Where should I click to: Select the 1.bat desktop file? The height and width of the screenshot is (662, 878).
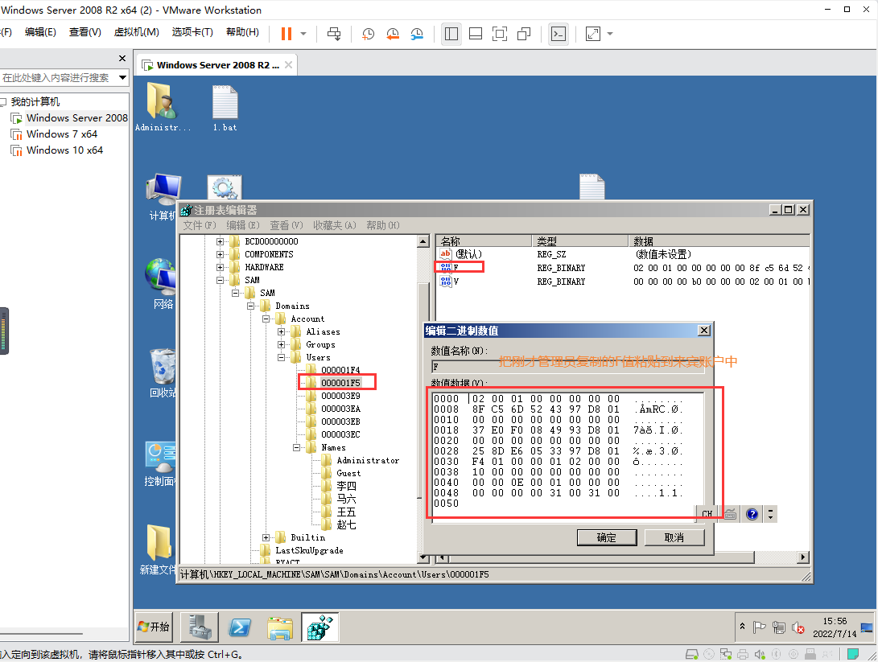click(225, 108)
